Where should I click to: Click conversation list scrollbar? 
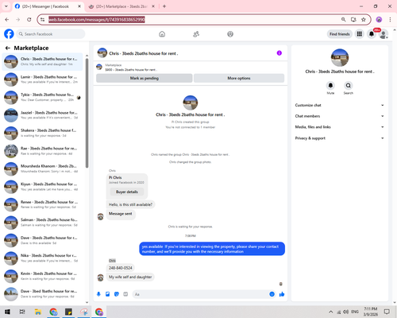pyautogui.click(x=87, y=113)
